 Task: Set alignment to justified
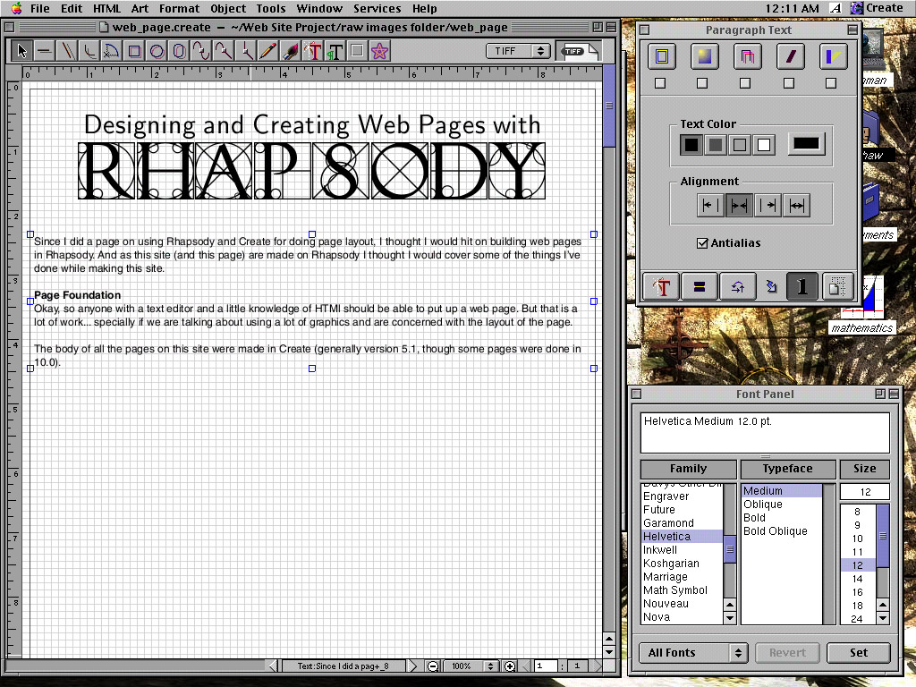(796, 206)
